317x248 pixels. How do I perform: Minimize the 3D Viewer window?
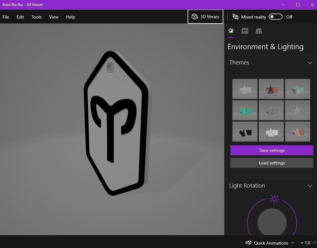283,5
